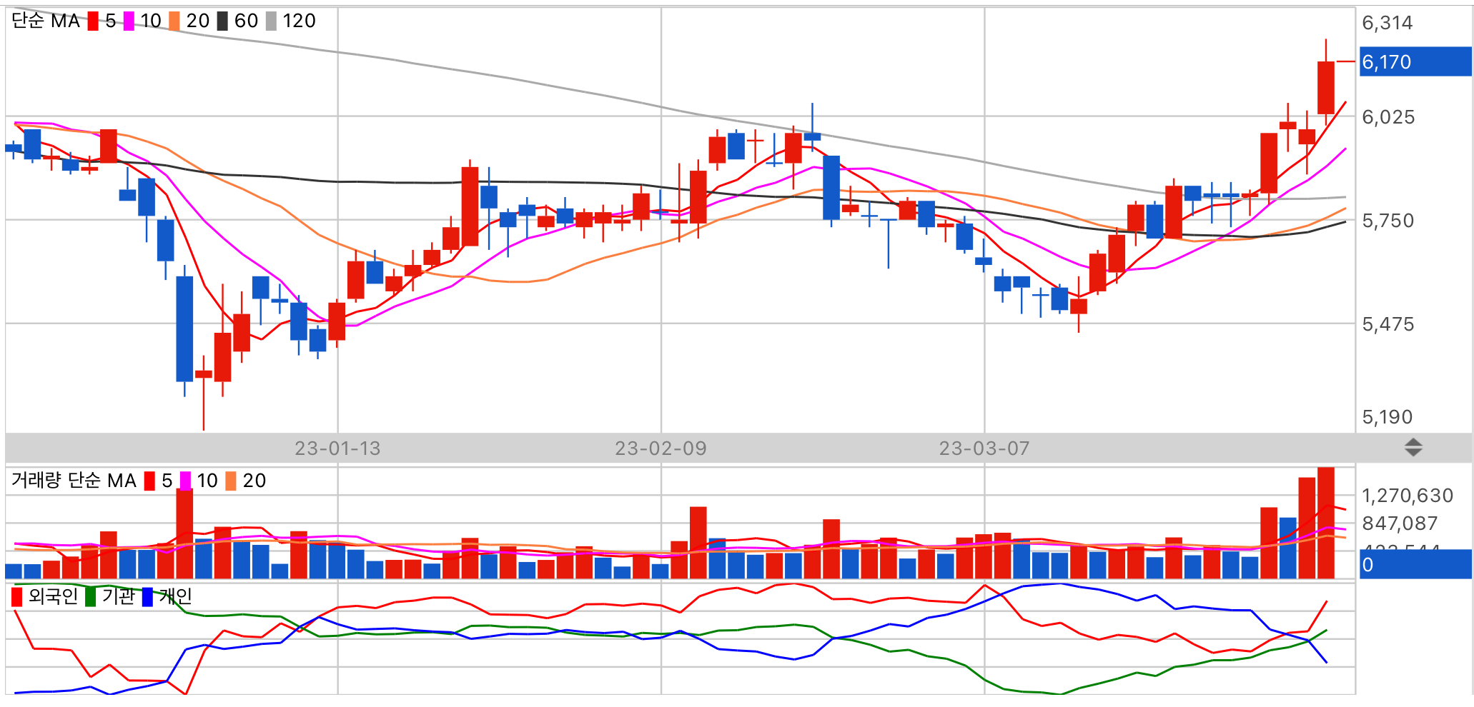The width and height of the screenshot is (1474, 707).
Task: Click the '거래량 단순 MA' volume legend label
Action: [x=74, y=481]
